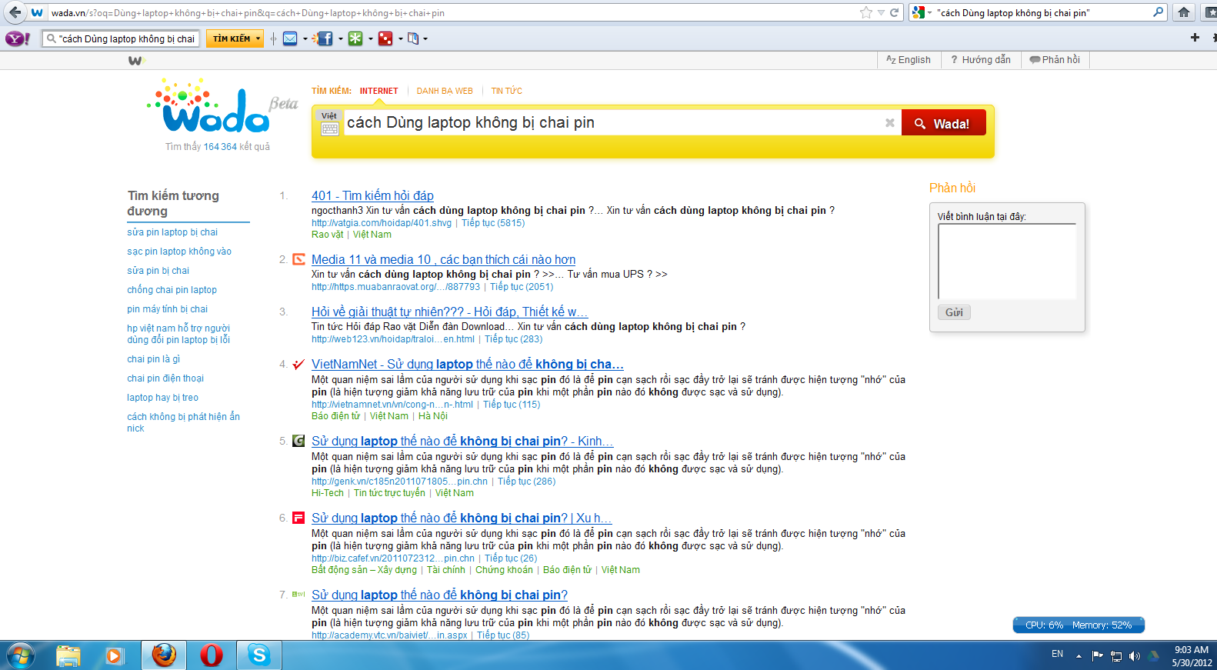Go back with the browser back arrow
This screenshot has height=670, width=1217.
pyautogui.click(x=15, y=12)
